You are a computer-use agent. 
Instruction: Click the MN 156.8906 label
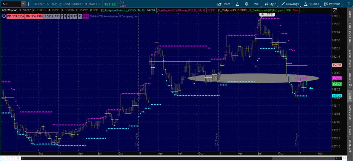pyautogui.click(x=34, y=16)
